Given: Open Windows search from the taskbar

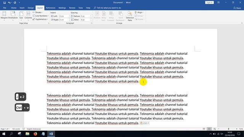Looking at the screenshot, I should tap(11, 134).
